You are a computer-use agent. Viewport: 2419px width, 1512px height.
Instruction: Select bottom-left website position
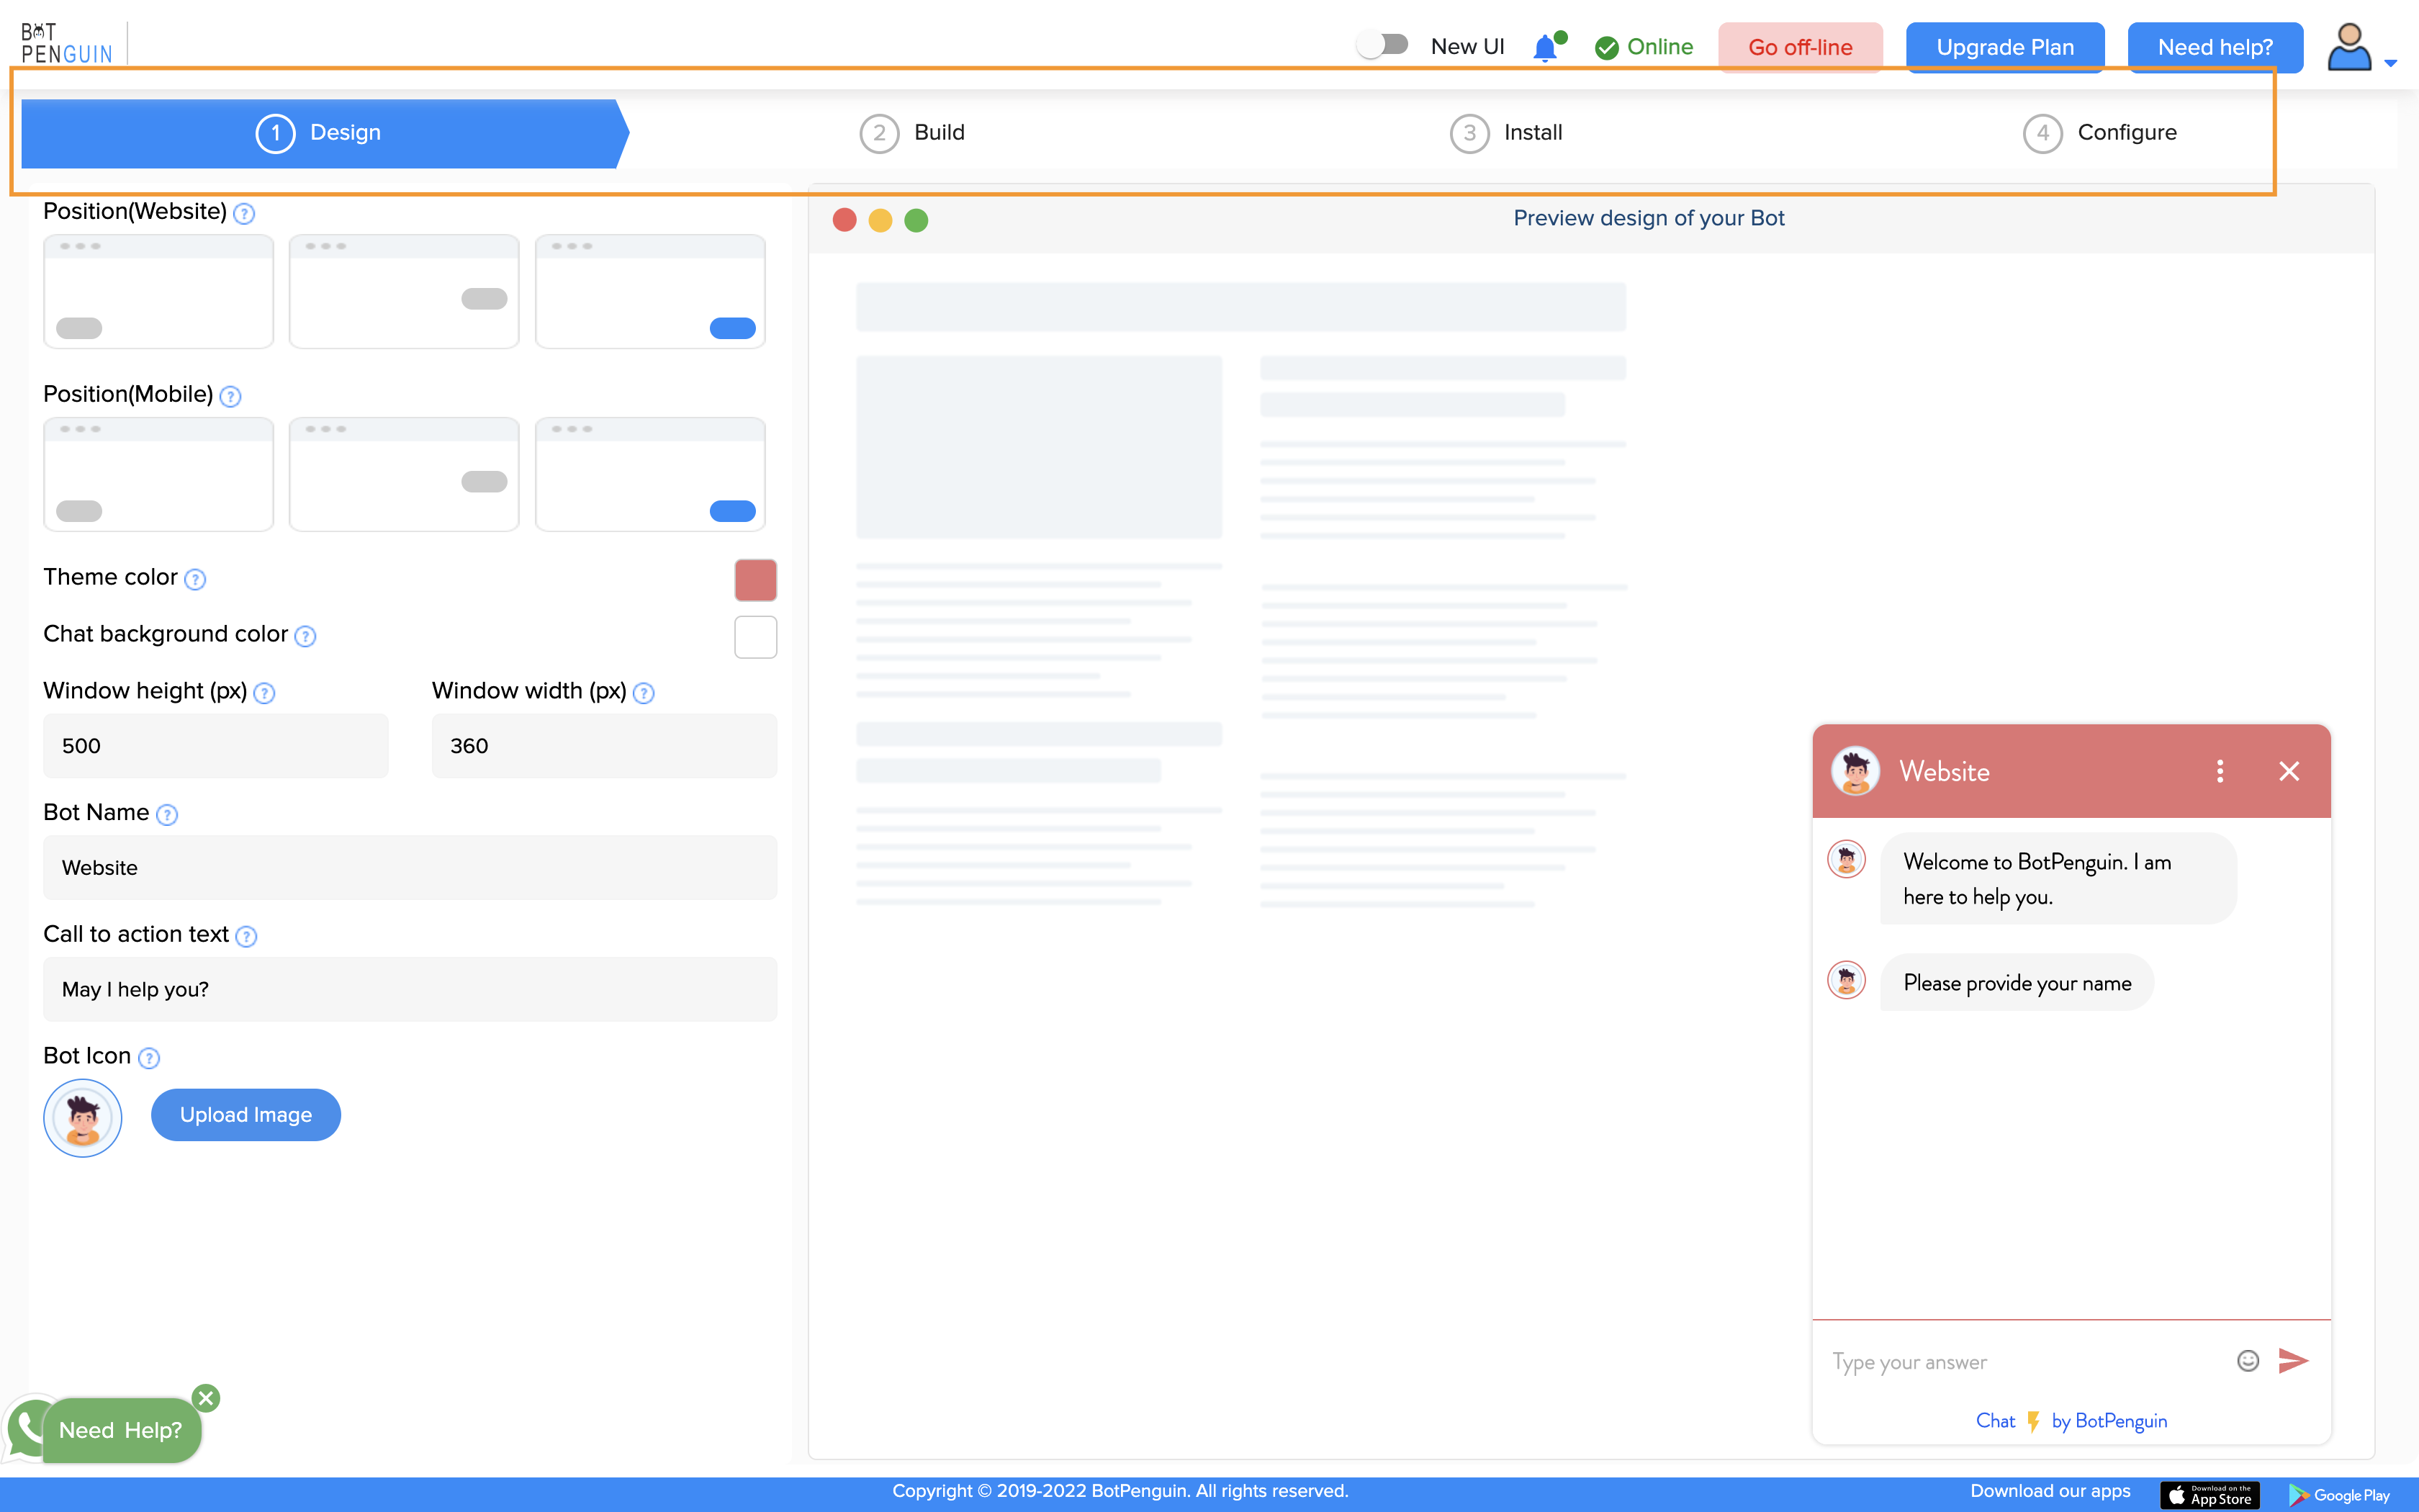(158, 291)
